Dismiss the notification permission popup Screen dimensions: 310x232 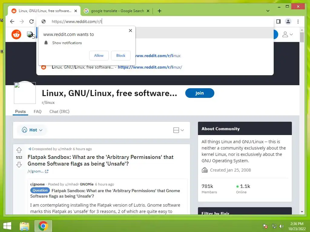130,31
